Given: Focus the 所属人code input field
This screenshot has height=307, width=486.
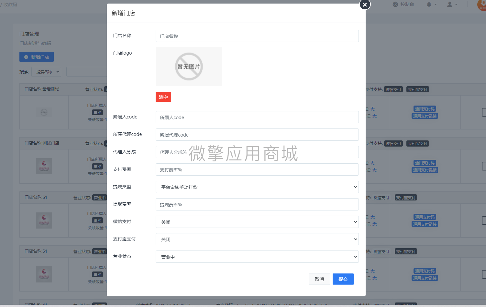Looking at the screenshot, I should (x=257, y=117).
